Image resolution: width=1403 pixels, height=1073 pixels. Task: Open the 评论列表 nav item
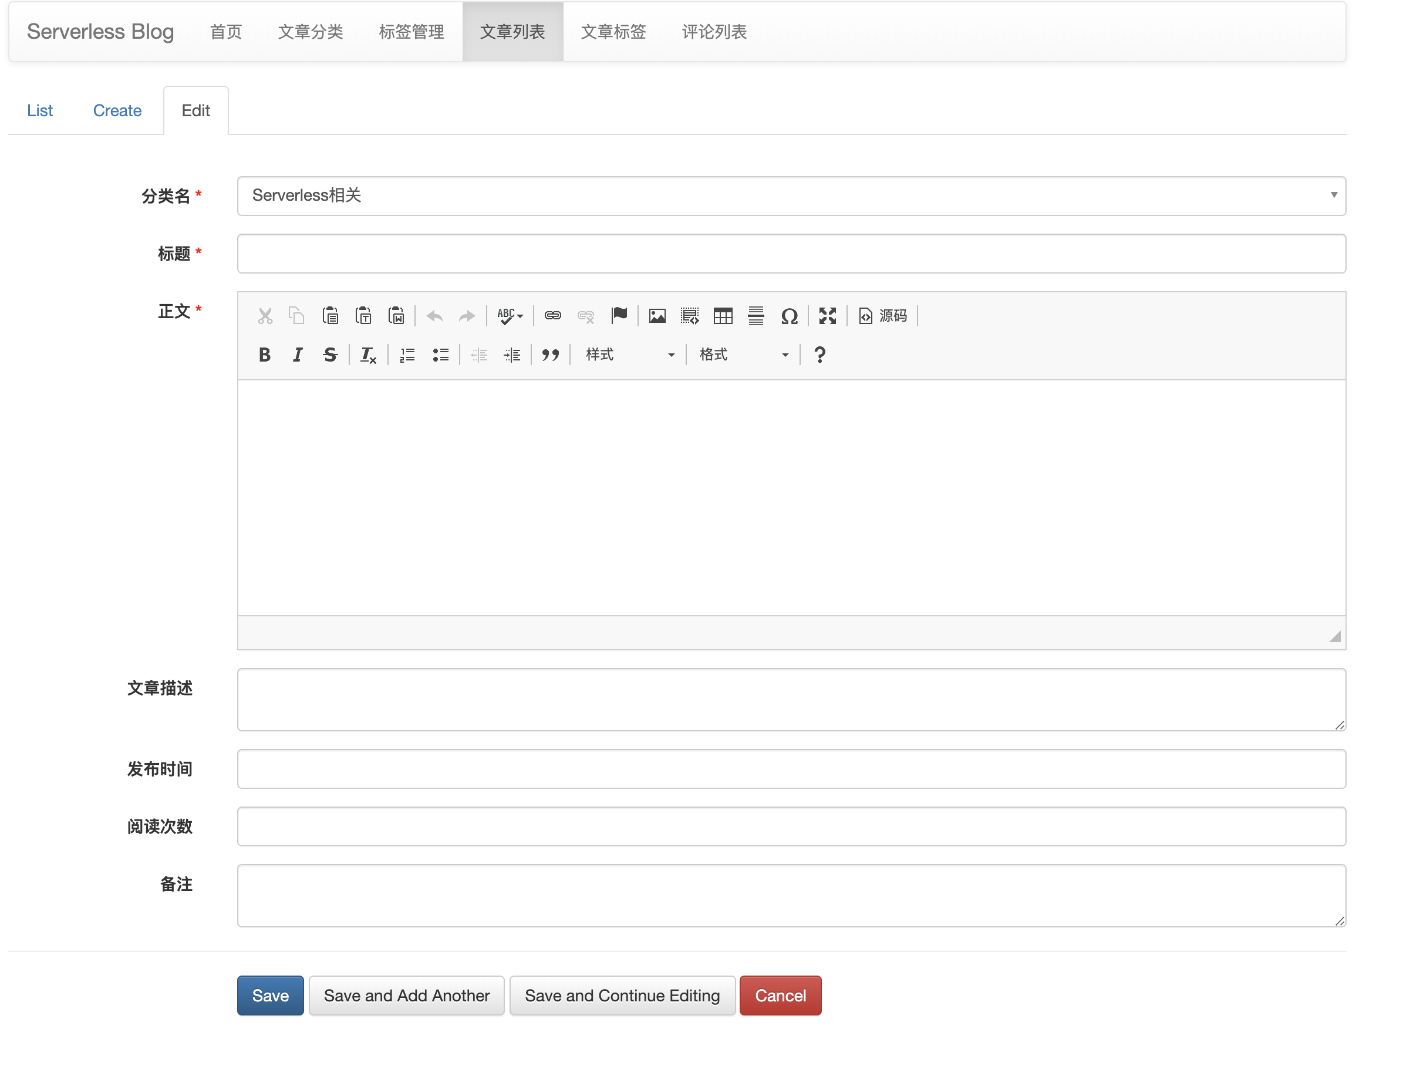(x=714, y=31)
